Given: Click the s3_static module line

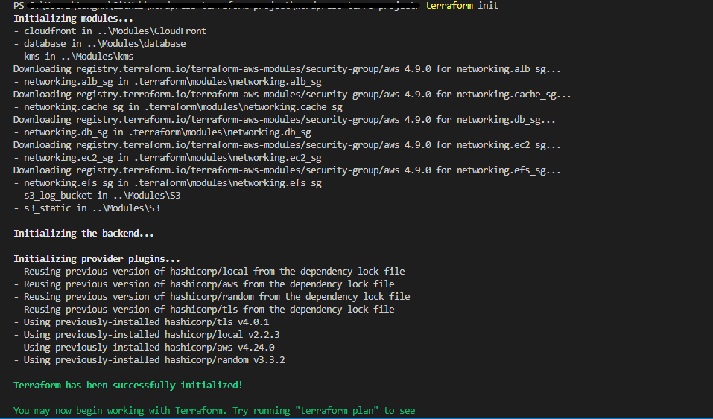Looking at the screenshot, I should click(x=86, y=208).
